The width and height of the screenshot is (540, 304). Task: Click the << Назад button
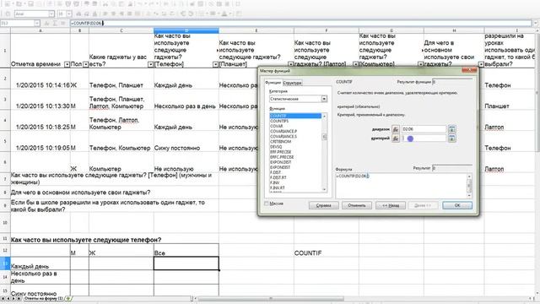point(390,205)
